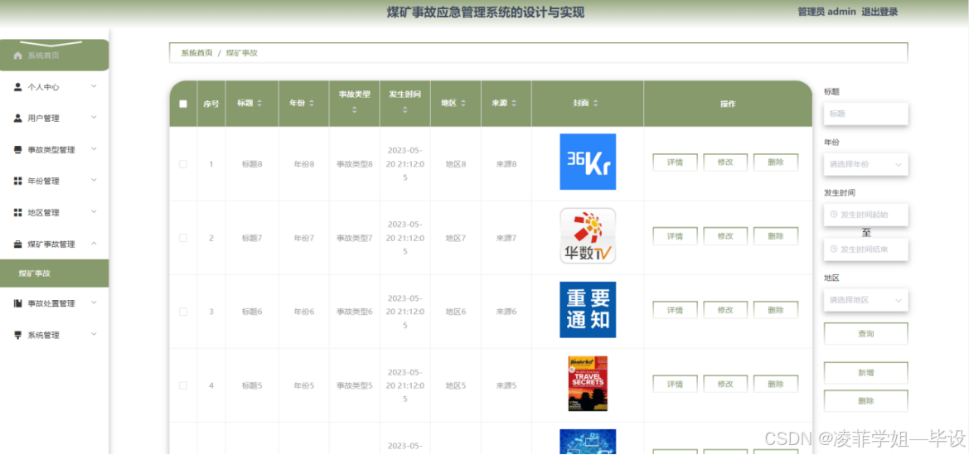Open 用户管理 sidebar menu
The image size is (969, 455).
point(55,119)
